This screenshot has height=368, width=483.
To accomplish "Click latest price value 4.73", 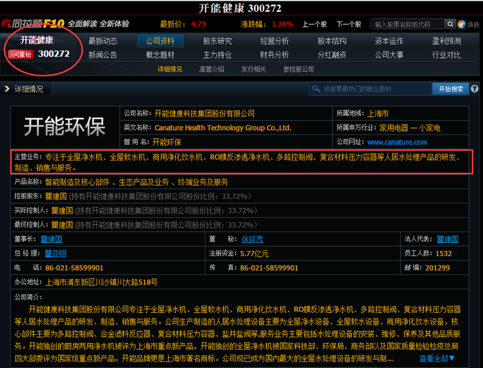I will point(198,24).
